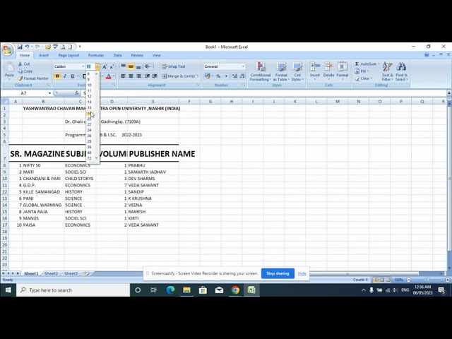Cut the selected cell

(24, 64)
